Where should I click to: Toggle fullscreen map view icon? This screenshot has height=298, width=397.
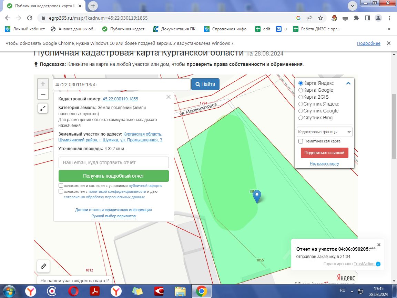43,108
